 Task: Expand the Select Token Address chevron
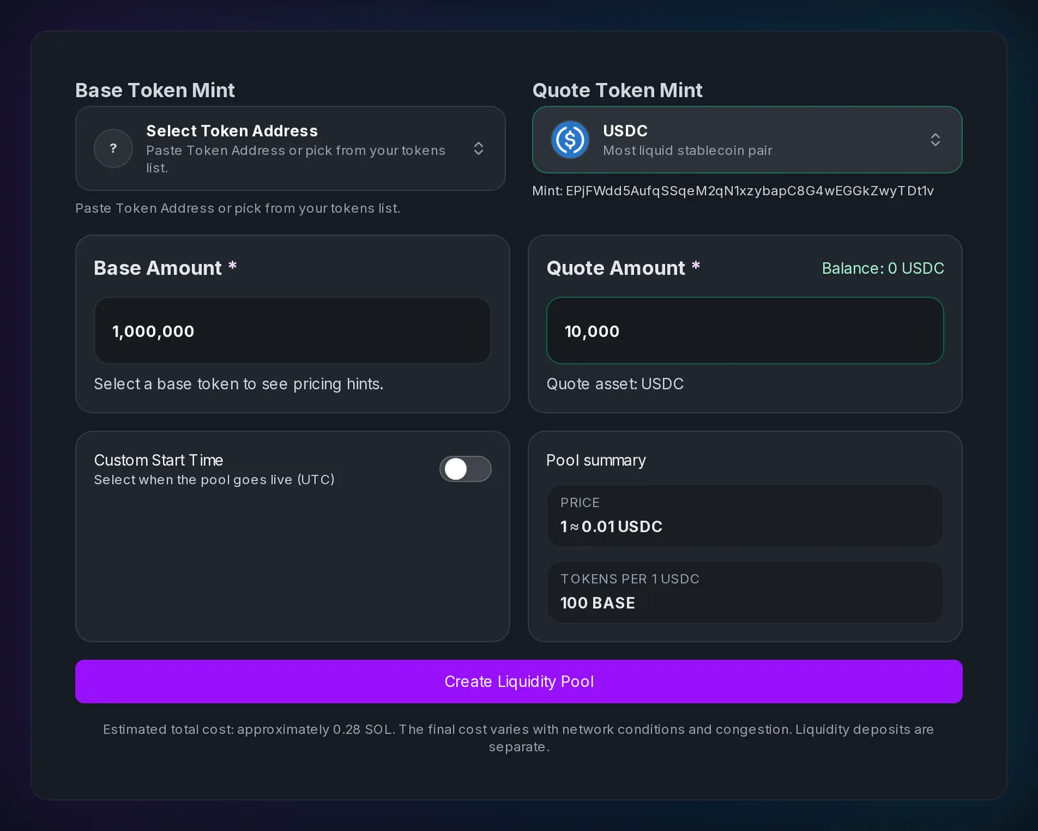pyautogui.click(x=479, y=149)
